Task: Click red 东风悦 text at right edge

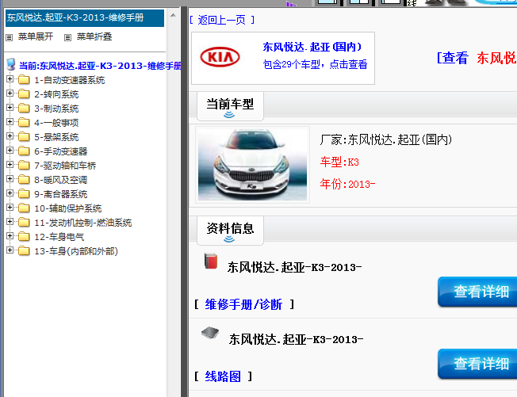Action: pyautogui.click(x=496, y=58)
